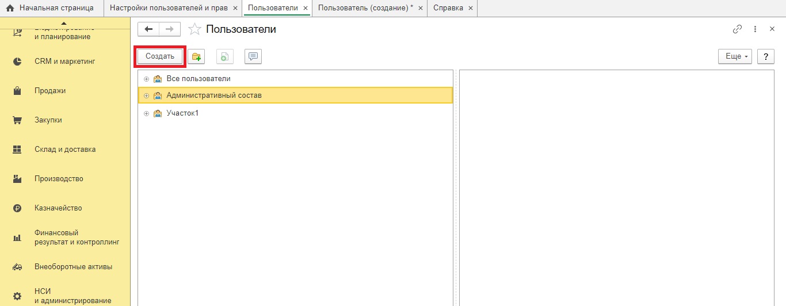Click the Продажи shopping bag icon
Screen dimensions: 786x306
pos(17,90)
